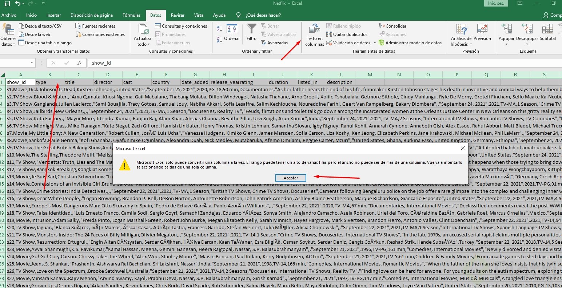Select the "date_added" header cell
The width and height of the screenshot is (562, 288).
(x=195, y=82)
